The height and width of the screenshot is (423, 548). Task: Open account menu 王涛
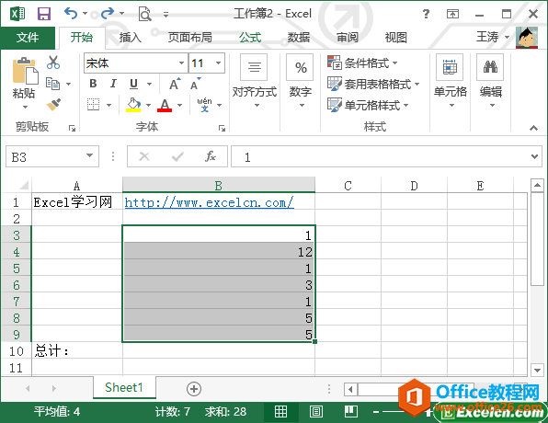(x=493, y=37)
